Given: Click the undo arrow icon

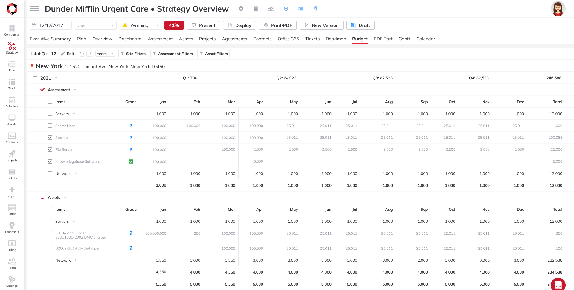Looking at the screenshot, I should (82, 54).
